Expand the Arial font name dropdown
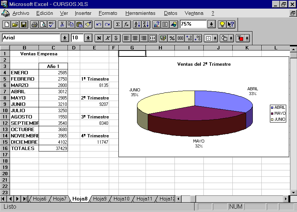Viewport: 297px width, 212px height. pos(65,38)
